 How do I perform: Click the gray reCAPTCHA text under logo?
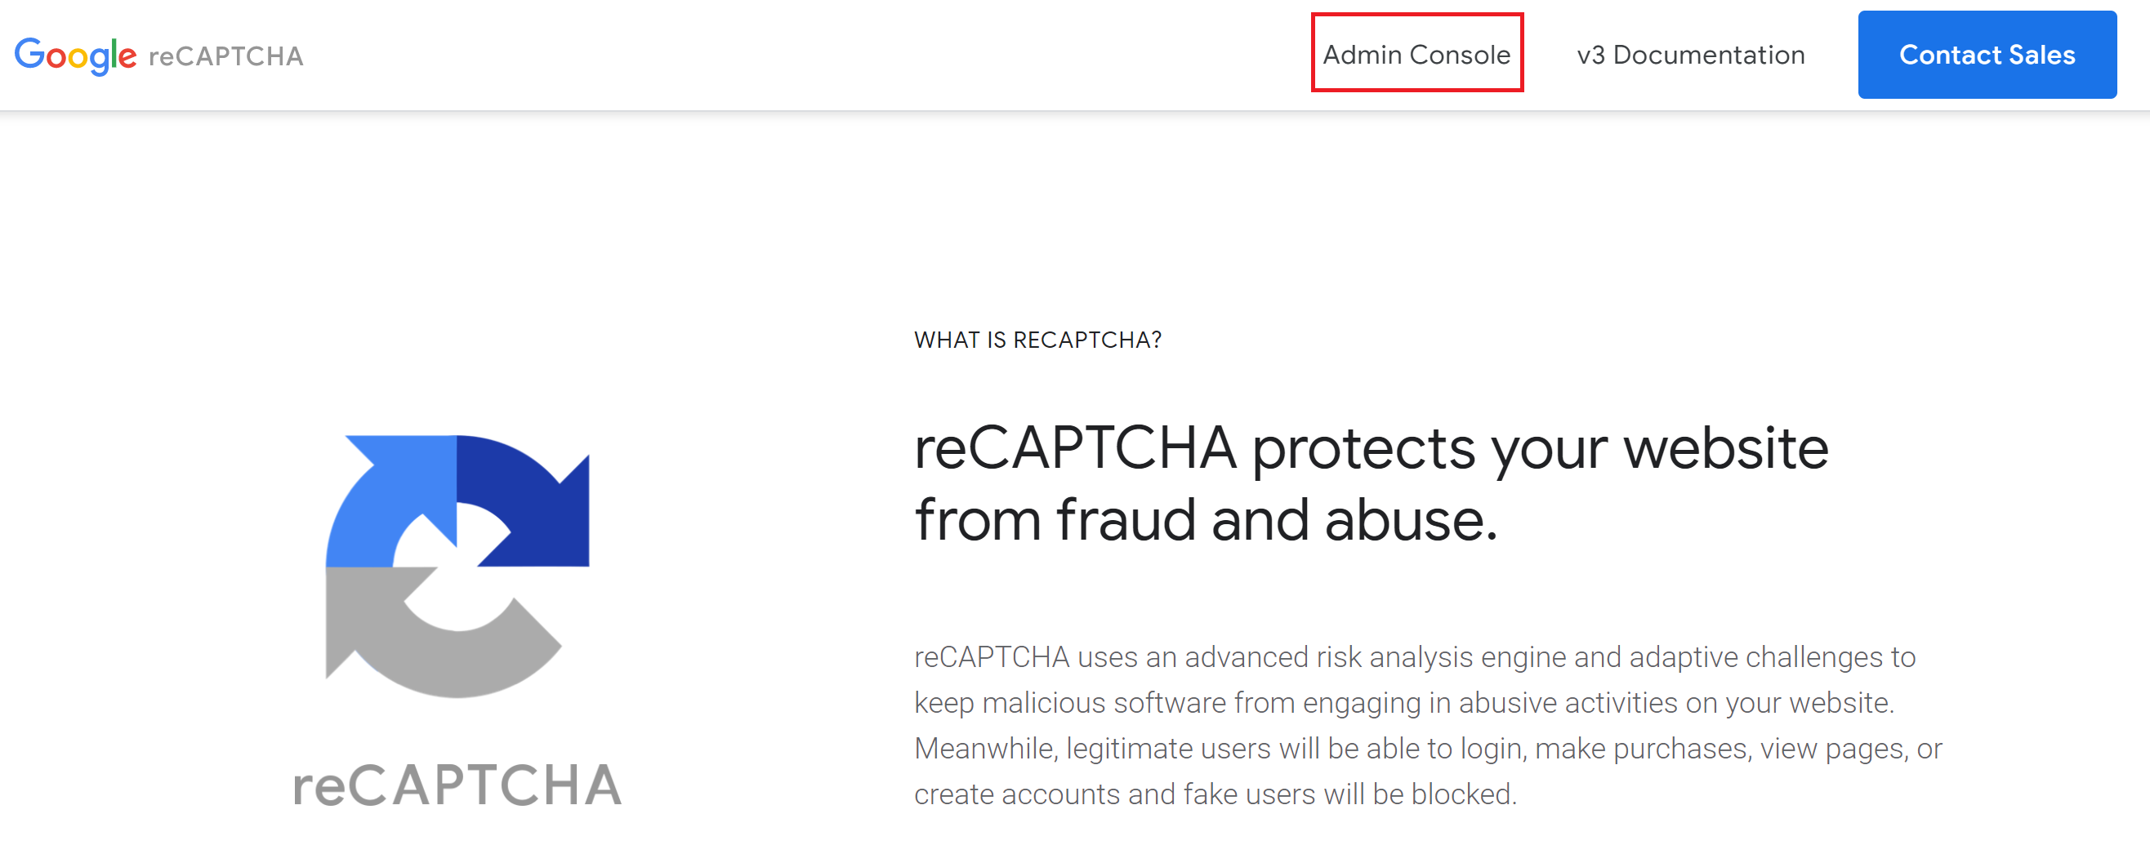[x=457, y=785]
